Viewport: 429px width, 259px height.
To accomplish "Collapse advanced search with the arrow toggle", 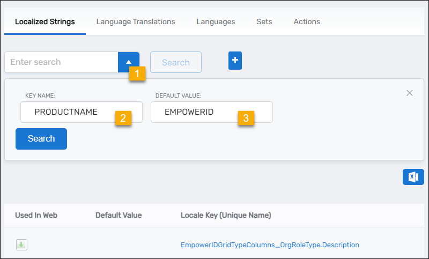I will pos(129,62).
